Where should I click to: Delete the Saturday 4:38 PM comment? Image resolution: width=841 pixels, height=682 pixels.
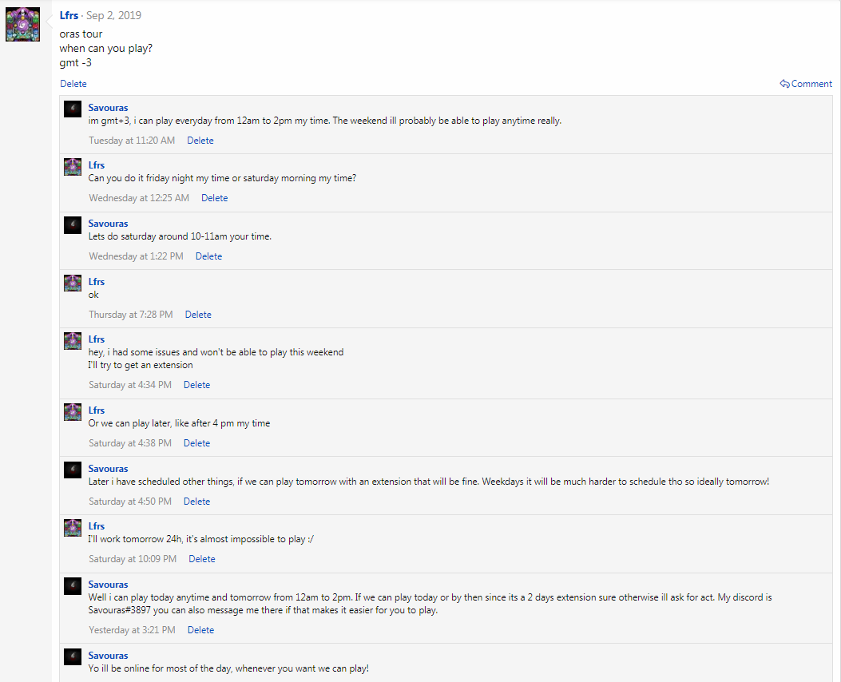pos(196,443)
